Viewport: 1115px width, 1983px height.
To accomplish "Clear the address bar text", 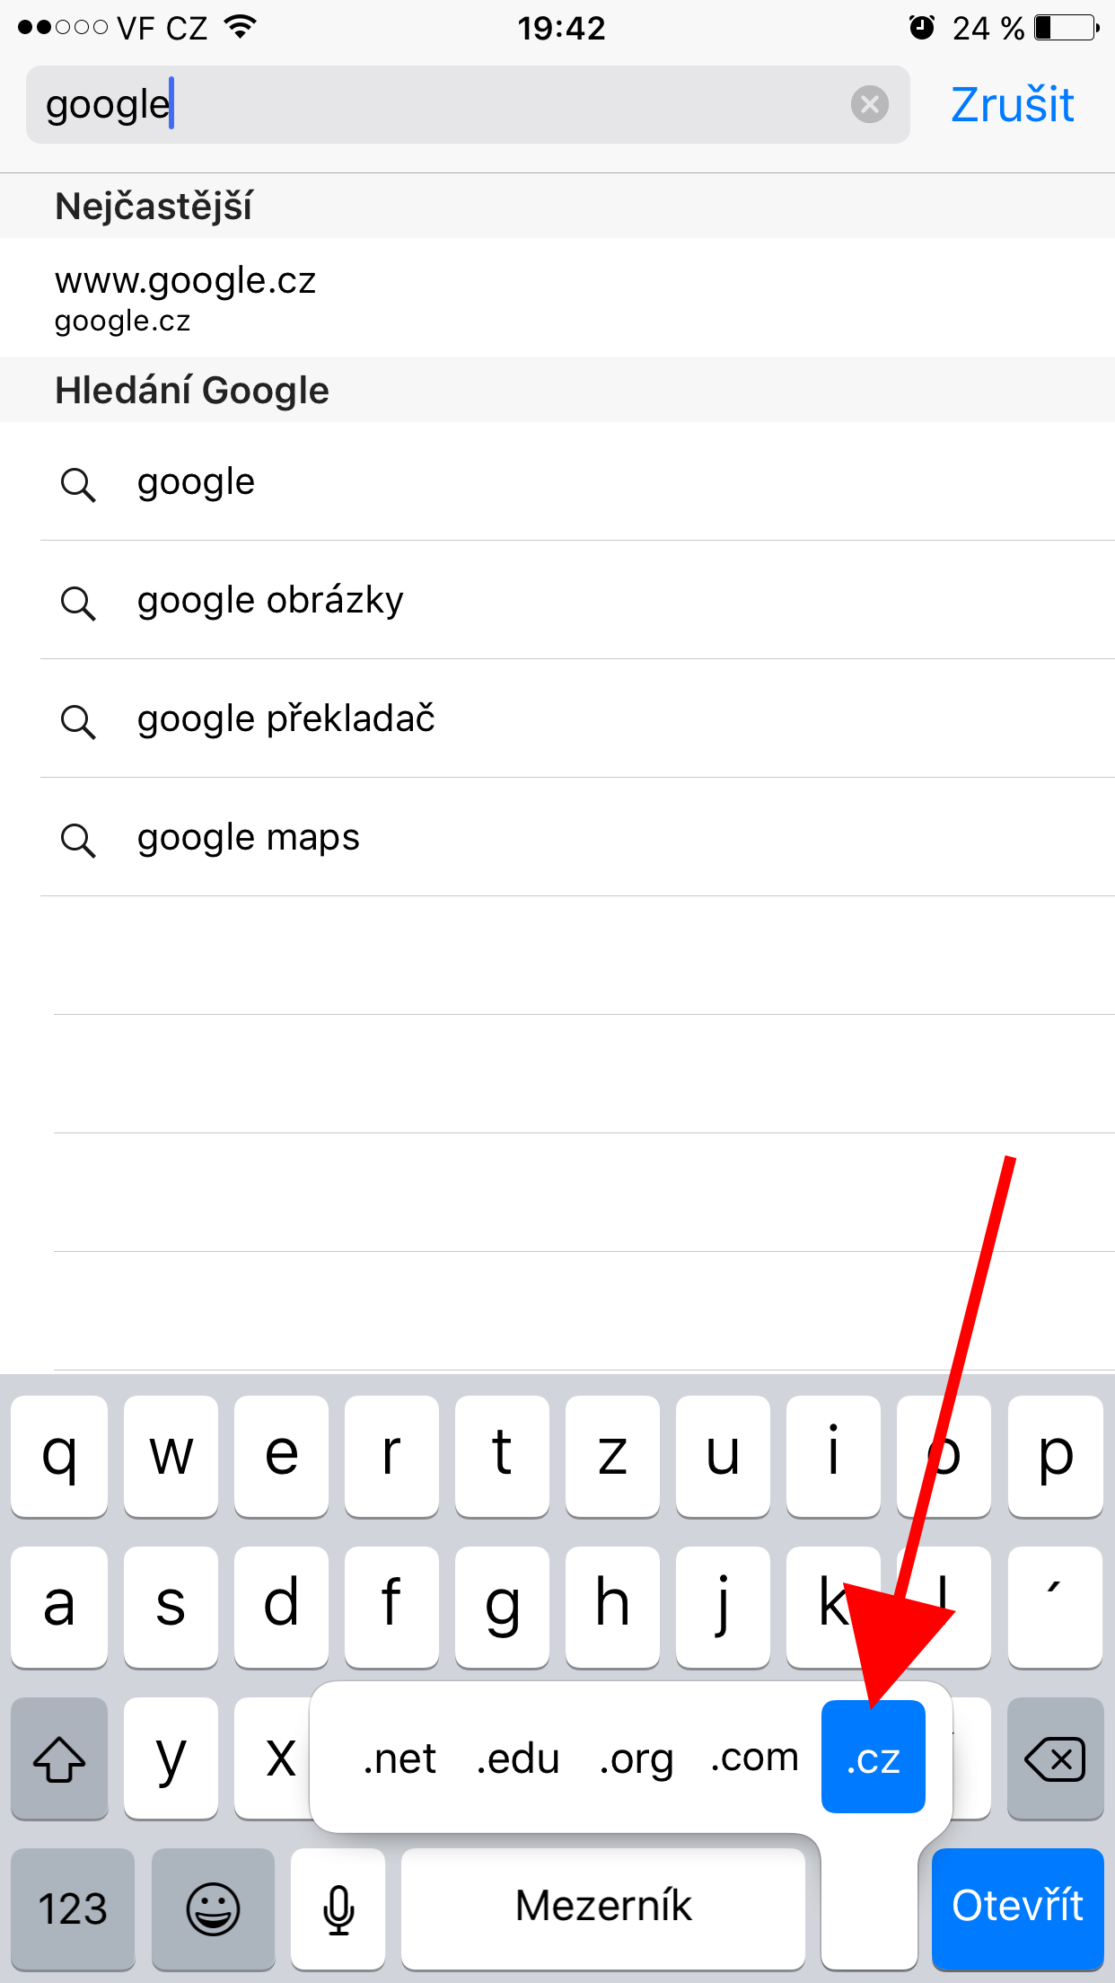I will (x=869, y=104).
